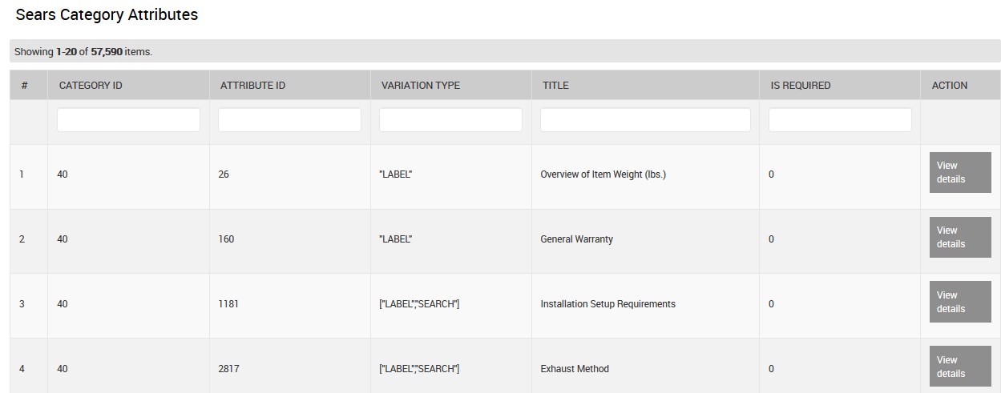Click the Is Required column header
1001x393 pixels.
click(801, 85)
